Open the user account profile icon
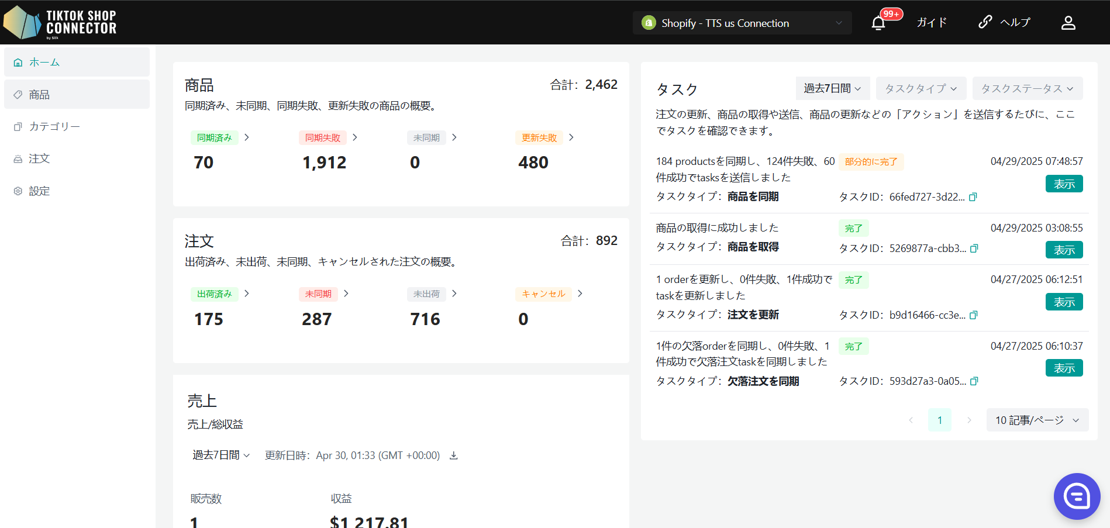This screenshot has height=528, width=1110. (x=1068, y=23)
